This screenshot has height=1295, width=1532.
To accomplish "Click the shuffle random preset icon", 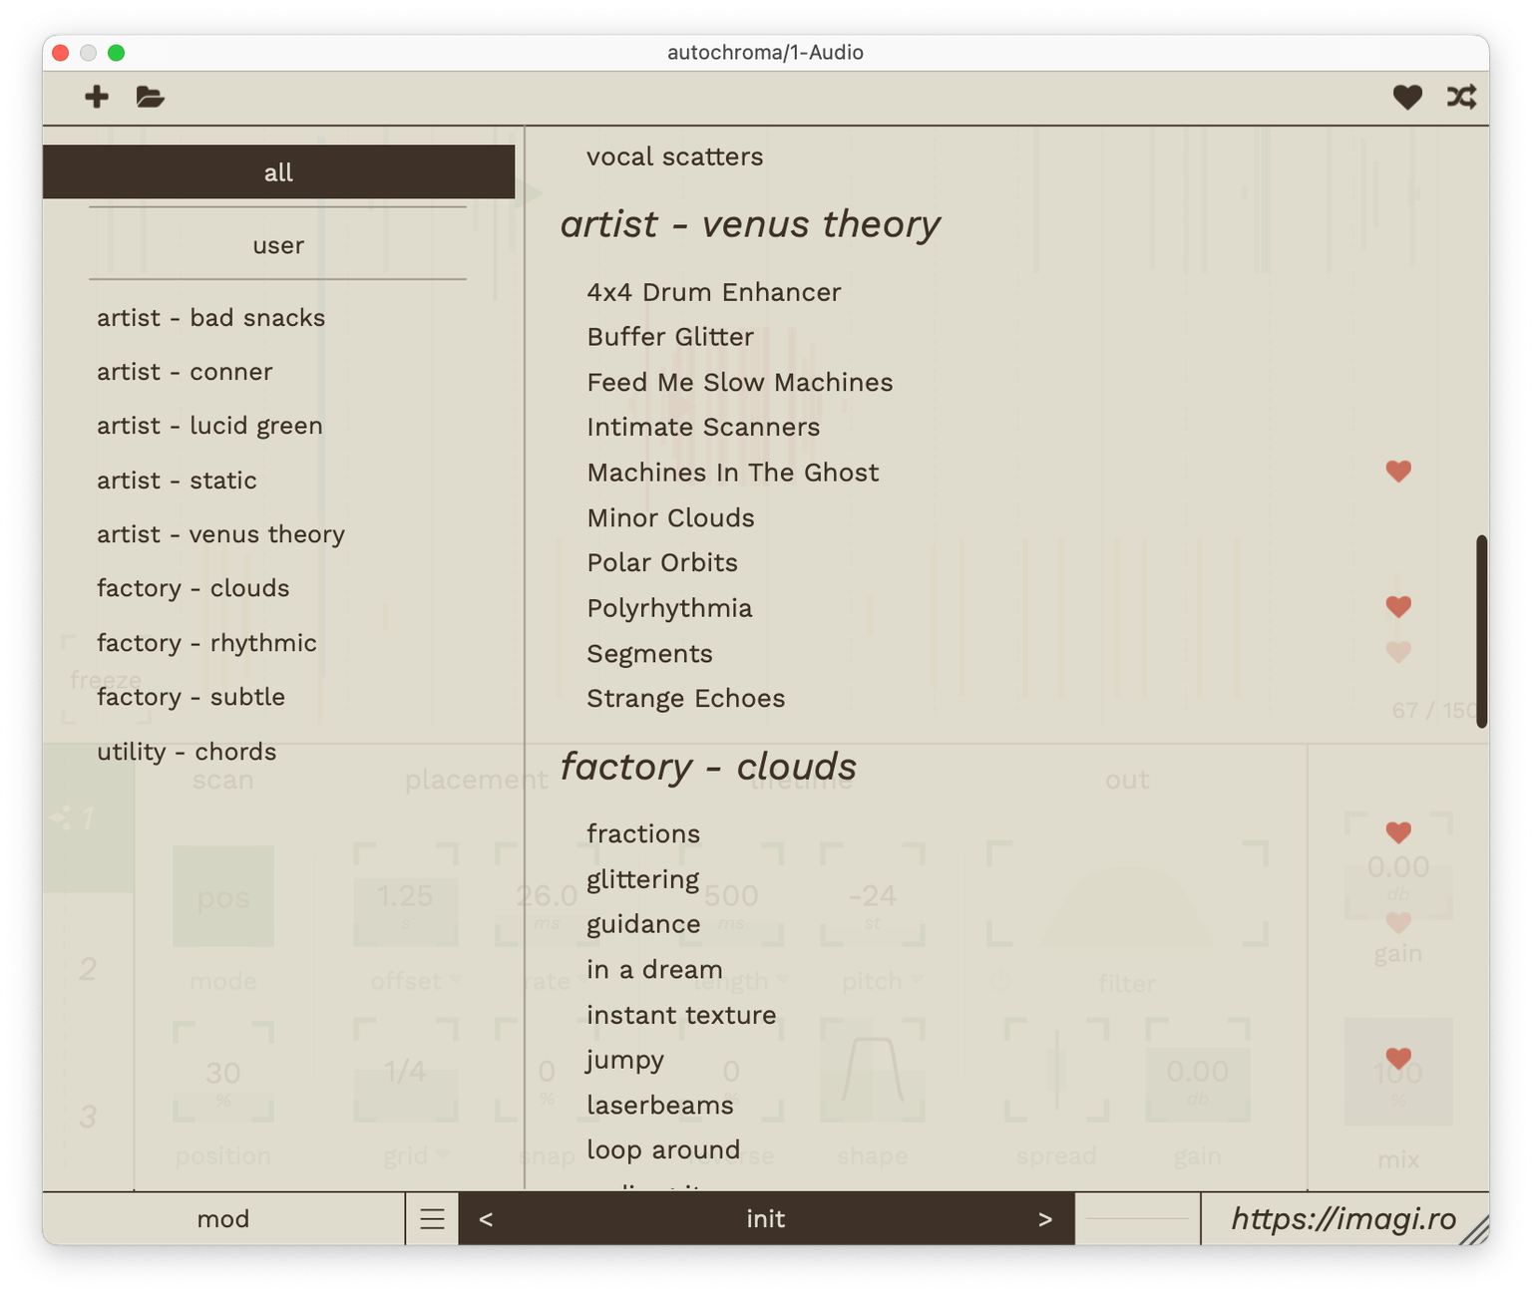I will [1462, 97].
